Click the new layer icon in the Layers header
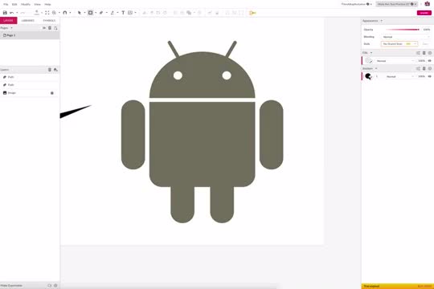Viewport: 434px width, 289px height. (55, 70)
